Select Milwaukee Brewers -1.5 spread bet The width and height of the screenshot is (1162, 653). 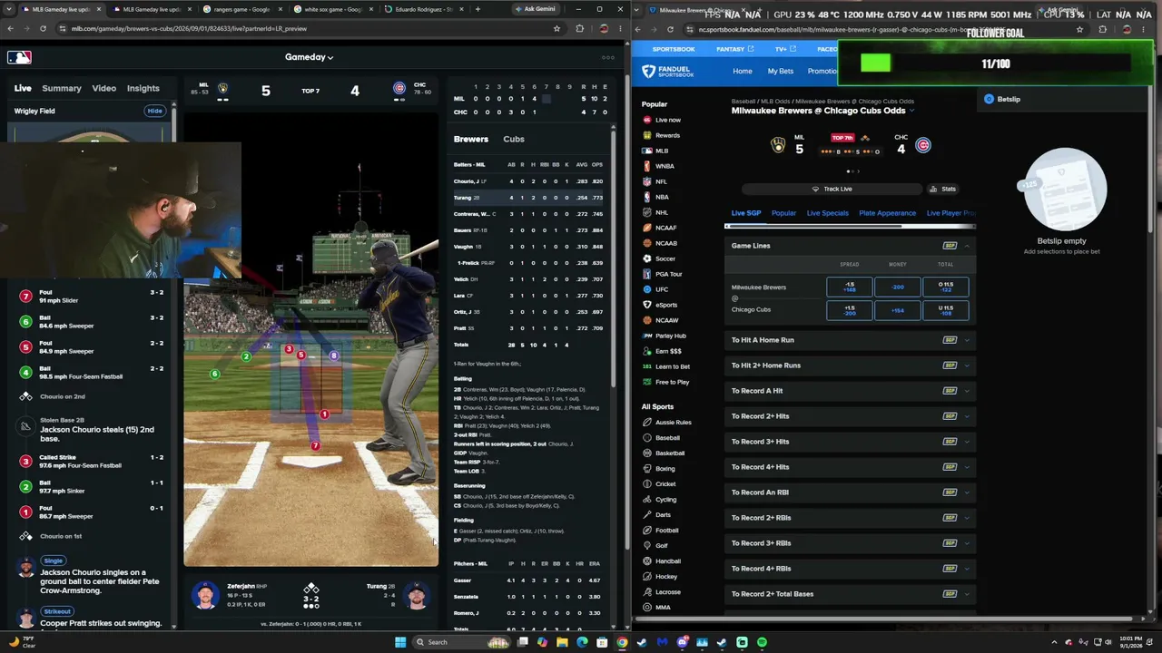(850, 288)
